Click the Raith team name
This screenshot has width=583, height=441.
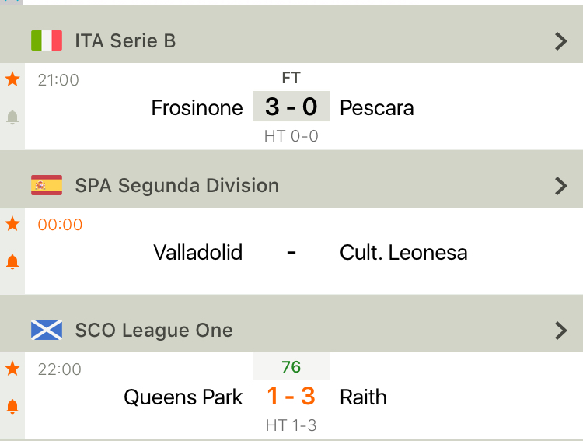(x=363, y=397)
